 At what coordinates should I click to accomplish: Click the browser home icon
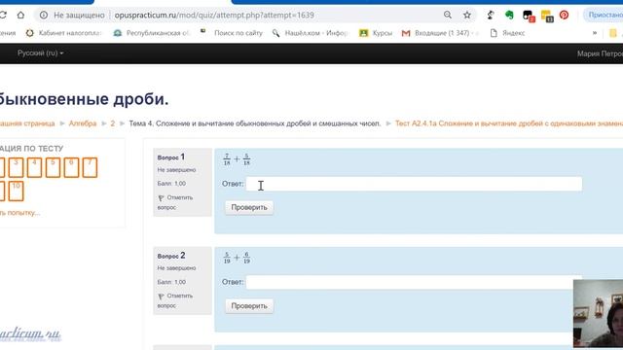(20, 16)
